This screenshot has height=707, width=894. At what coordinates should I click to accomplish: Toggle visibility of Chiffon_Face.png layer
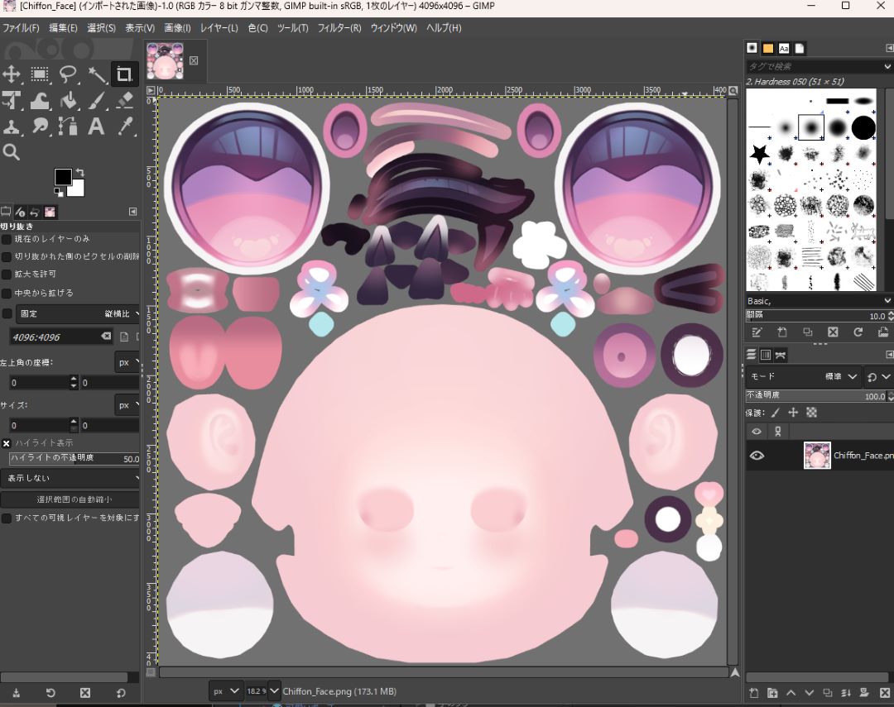click(x=757, y=456)
